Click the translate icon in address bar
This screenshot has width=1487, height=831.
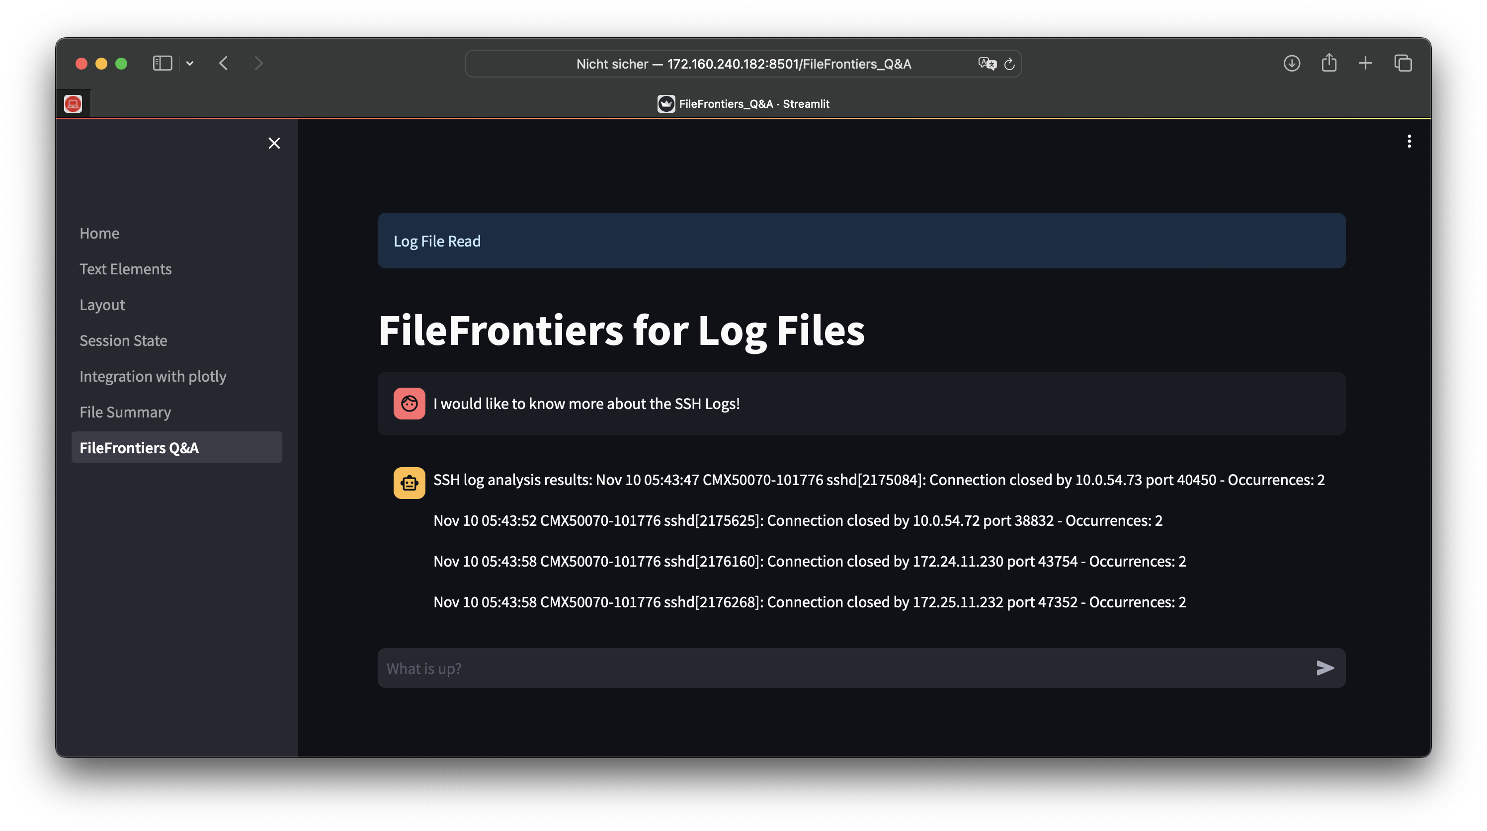click(987, 64)
